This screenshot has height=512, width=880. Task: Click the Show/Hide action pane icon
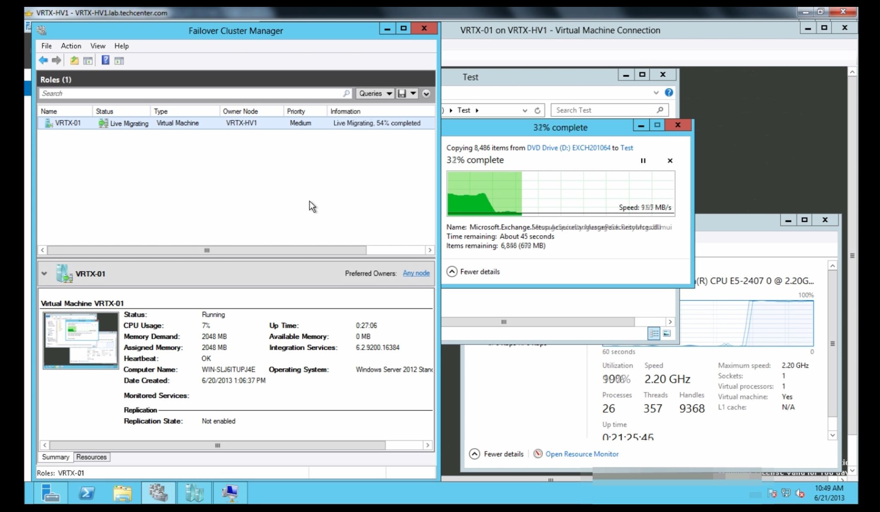coord(119,61)
